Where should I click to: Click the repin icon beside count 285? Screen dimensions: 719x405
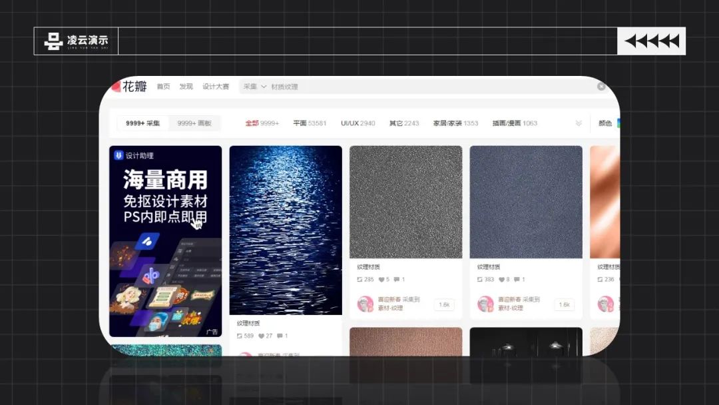[359, 279]
